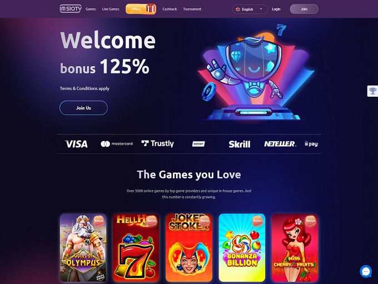
Task: Expand the English language dropdown
Action: point(250,9)
